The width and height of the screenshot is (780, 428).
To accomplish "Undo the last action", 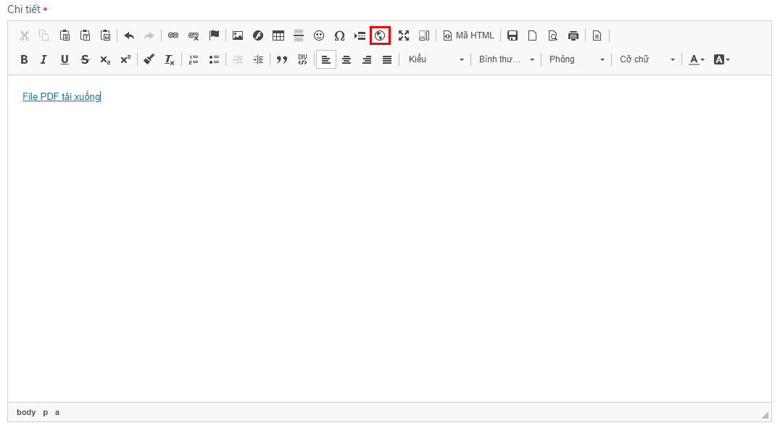I will 129,35.
